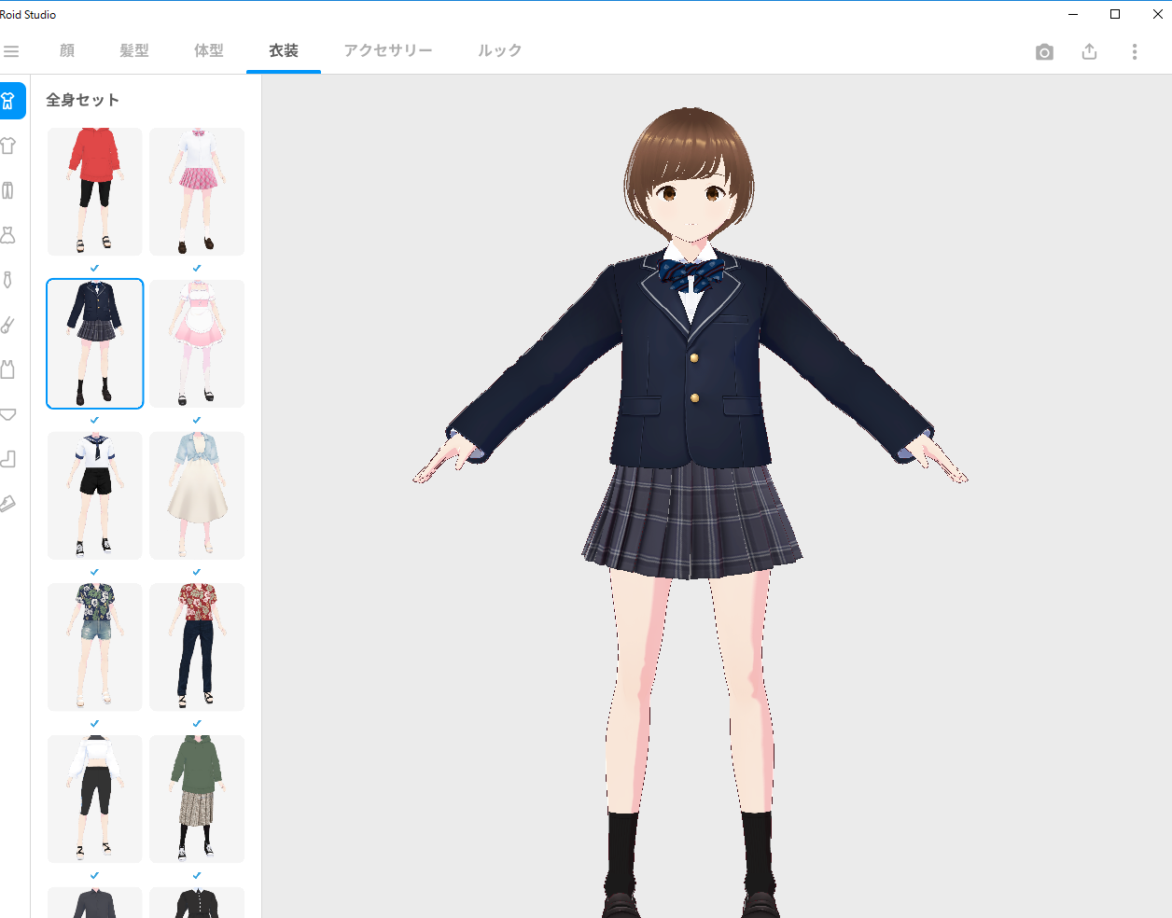Viewport: 1172px width, 918px height.
Task: Switch to the 顔 tab
Action: click(x=67, y=51)
